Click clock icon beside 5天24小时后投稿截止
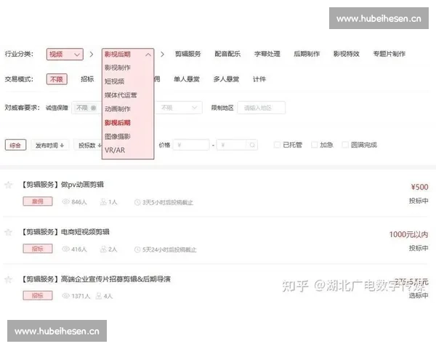436x349 pixels. tap(137, 249)
